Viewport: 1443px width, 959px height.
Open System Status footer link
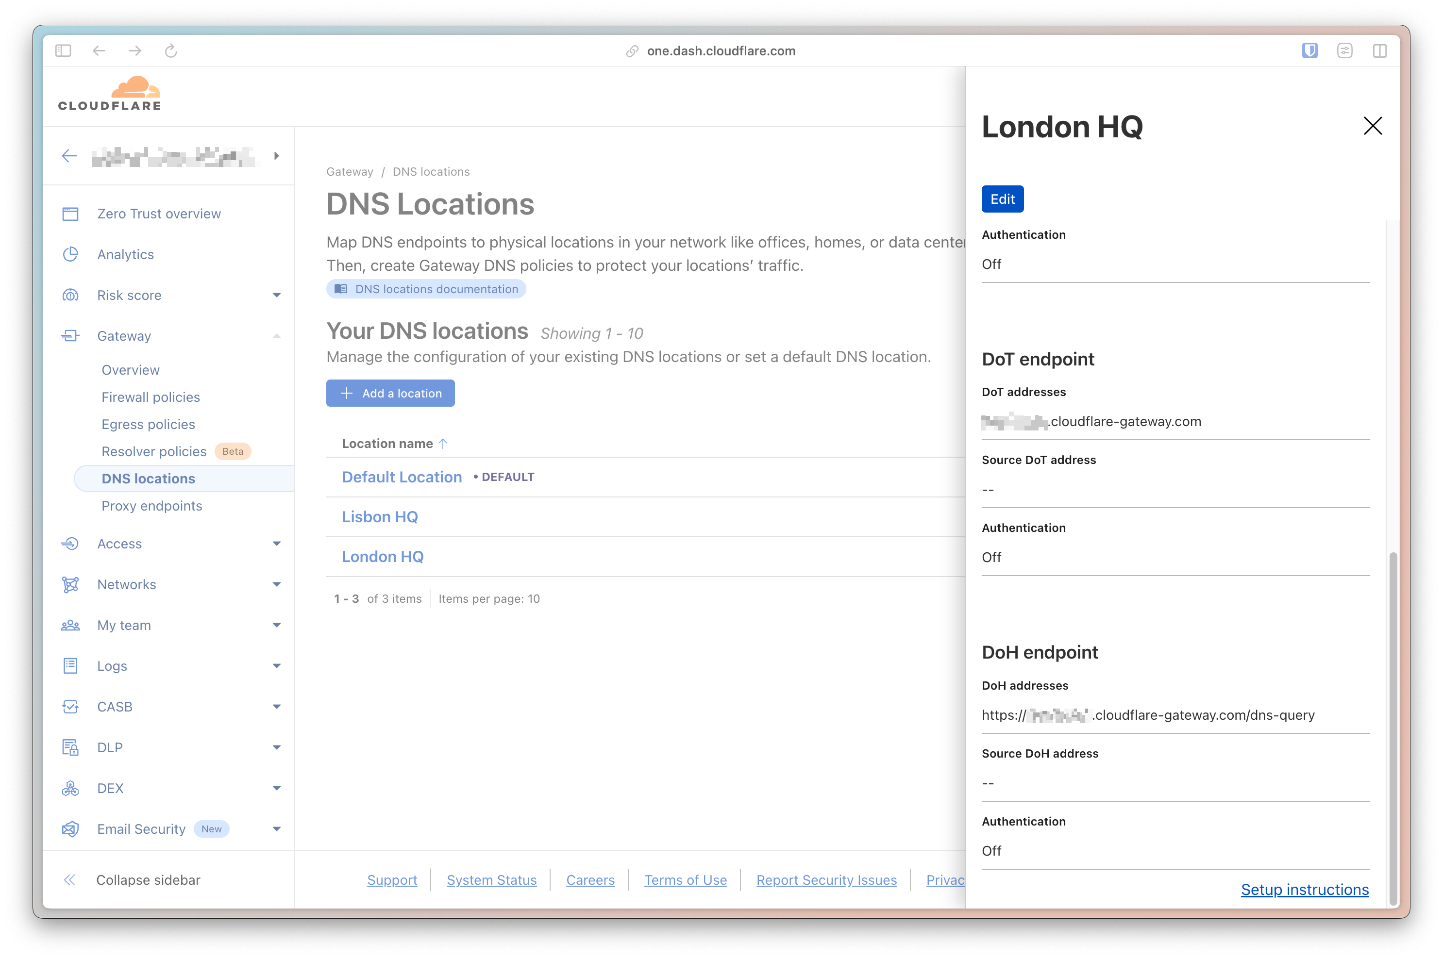(x=491, y=880)
